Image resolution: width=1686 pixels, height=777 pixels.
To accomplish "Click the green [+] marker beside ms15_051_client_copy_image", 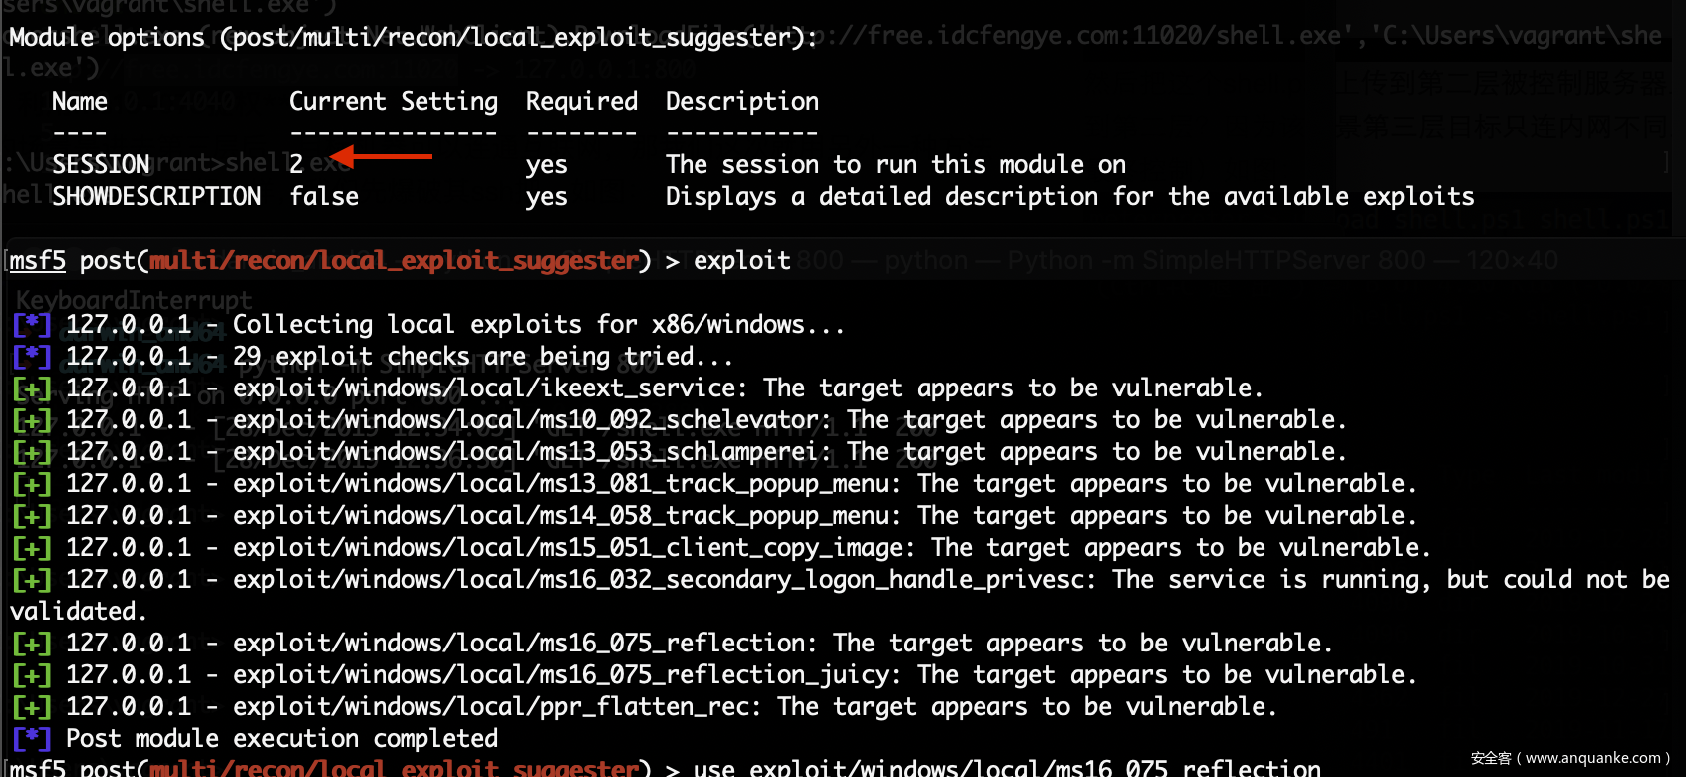I will pyautogui.click(x=32, y=548).
